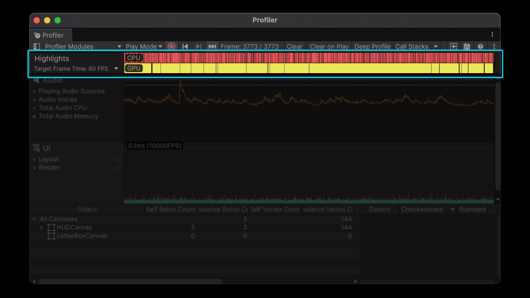
Task: Toggle the profiler record button
Action: pyautogui.click(x=171, y=47)
